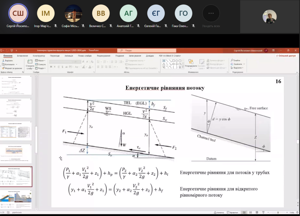
Task: Open the Вставлення (Insert) tab
Action: (22, 56)
